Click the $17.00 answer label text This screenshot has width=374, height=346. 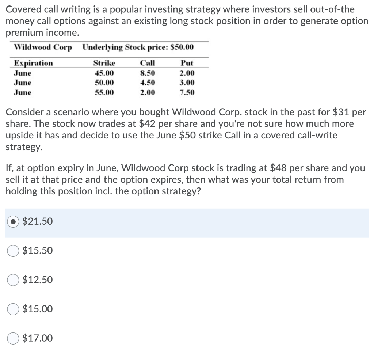[x=37, y=338]
